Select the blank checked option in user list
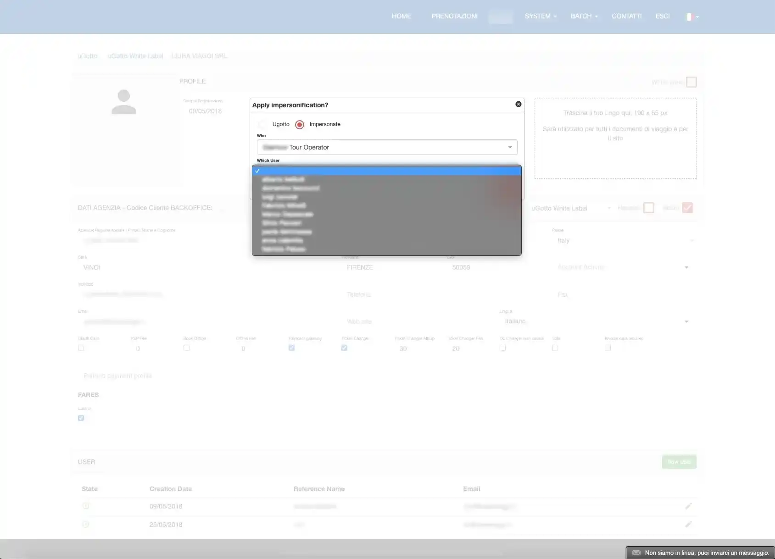This screenshot has height=559, width=775. coord(386,171)
